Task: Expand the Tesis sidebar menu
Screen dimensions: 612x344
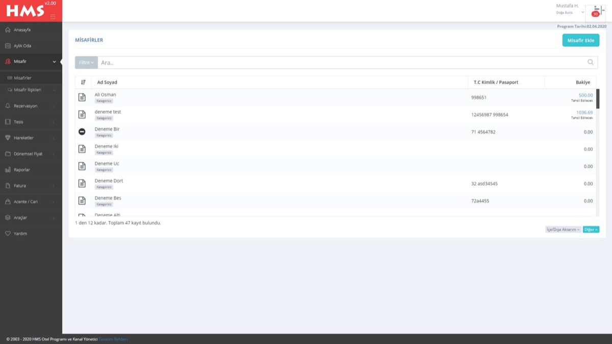Action: [x=31, y=122]
